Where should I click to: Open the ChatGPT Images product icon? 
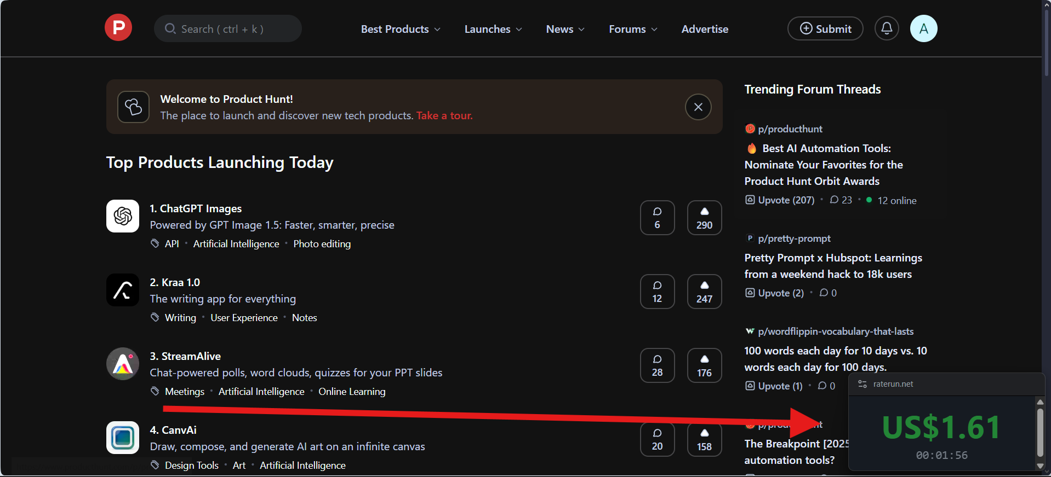[x=123, y=216]
